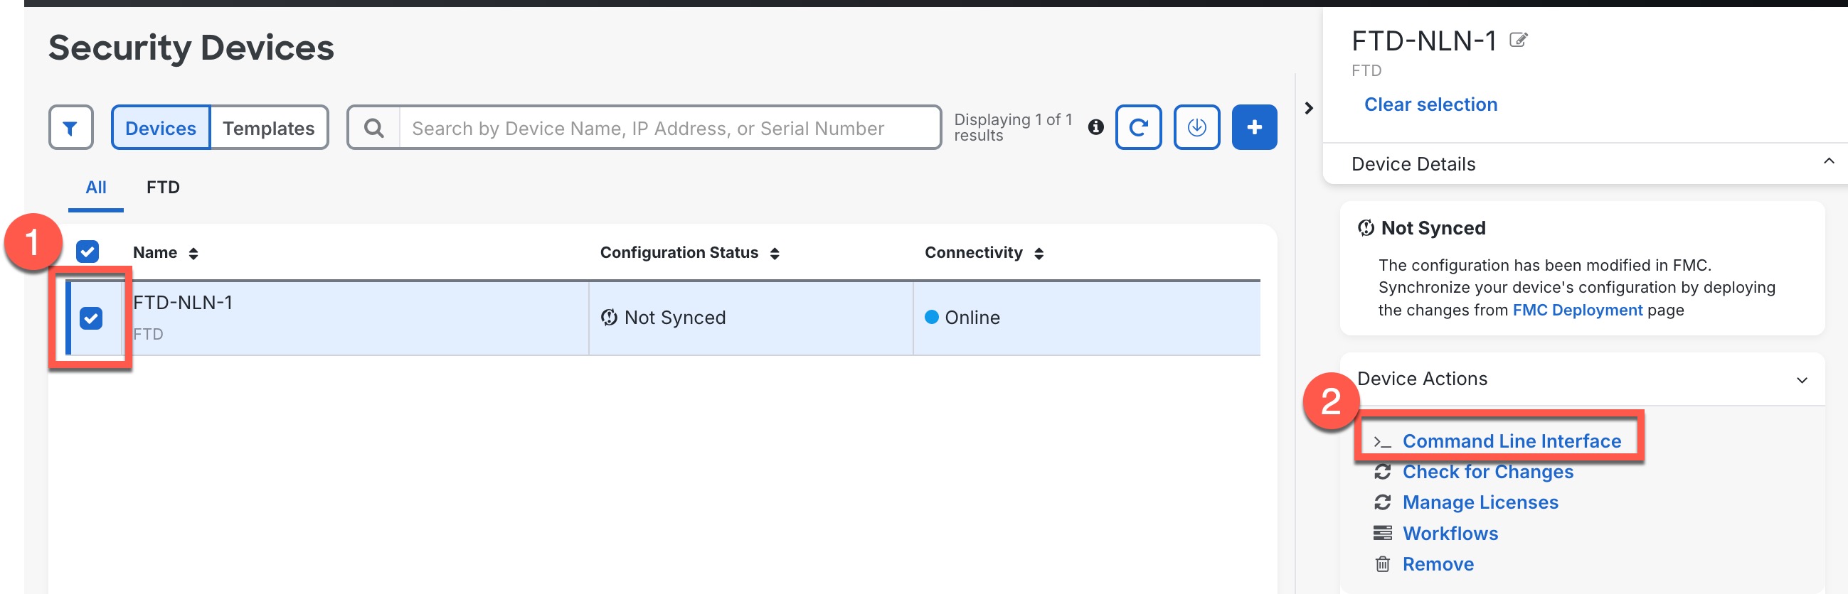Viewport: 1848px width, 594px height.
Task: Click the Clear selection link
Action: click(x=1430, y=104)
